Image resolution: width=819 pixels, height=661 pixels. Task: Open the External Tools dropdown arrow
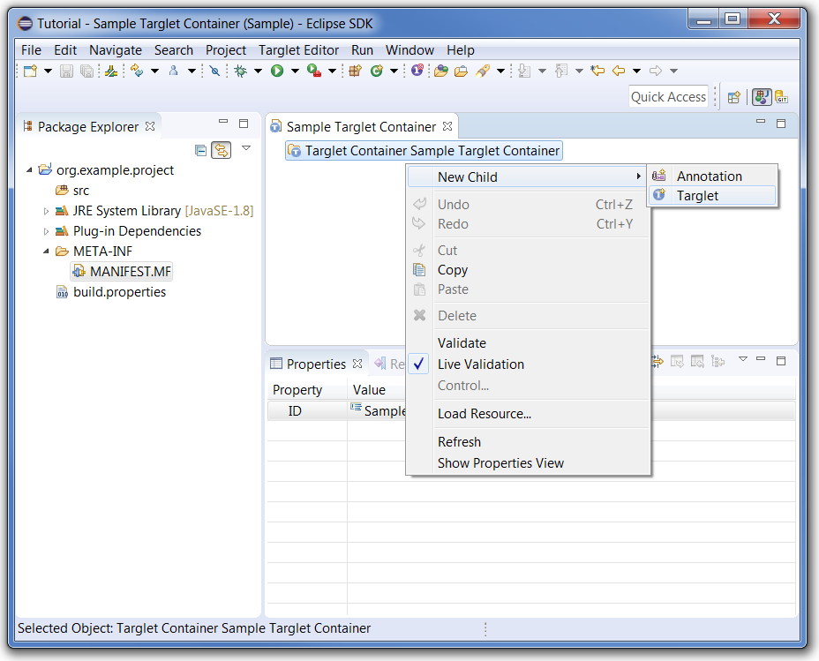pyautogui.click(x=332, y=71)
